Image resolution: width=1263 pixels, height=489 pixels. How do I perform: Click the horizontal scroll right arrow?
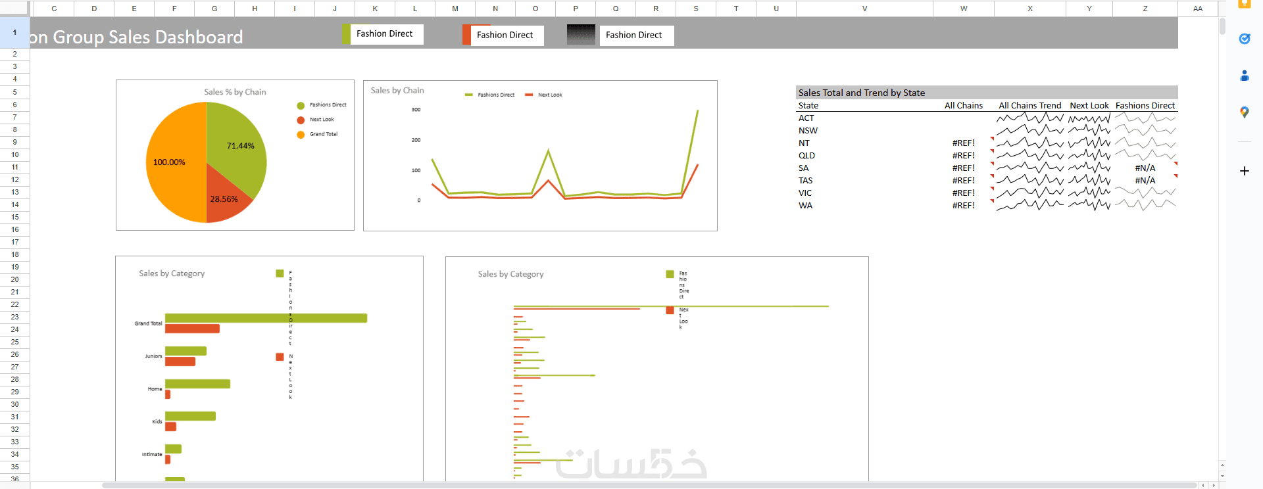pyautogui.click(x=1214, y=485)
